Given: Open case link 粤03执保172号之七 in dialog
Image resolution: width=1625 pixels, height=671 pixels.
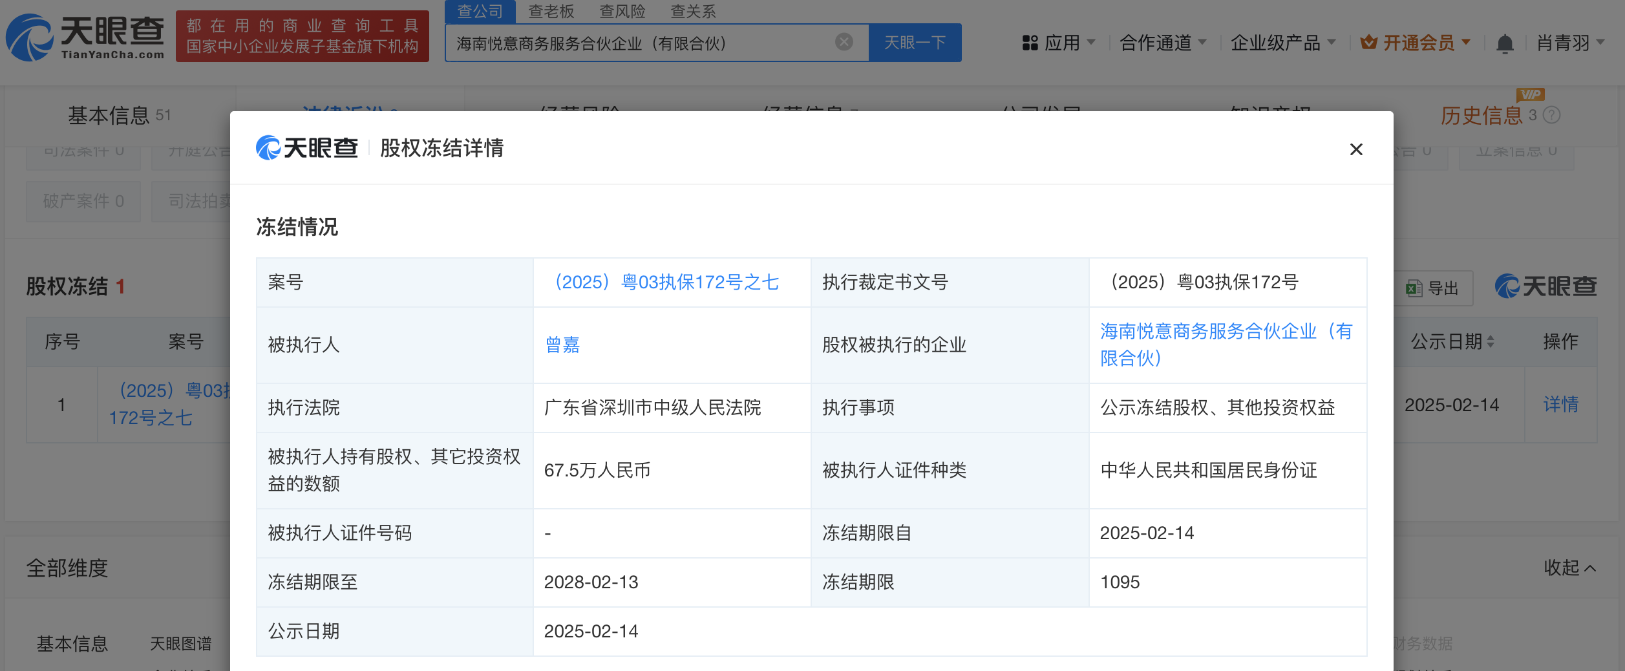Looking at the screenshot, I should (x=666, y=282).
